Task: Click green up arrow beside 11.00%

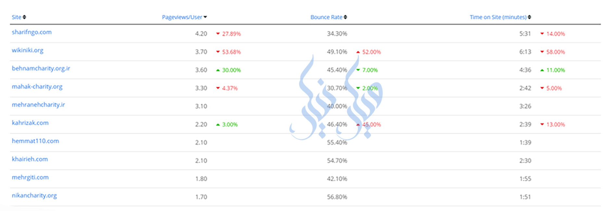Action: (x=542, y=70)
